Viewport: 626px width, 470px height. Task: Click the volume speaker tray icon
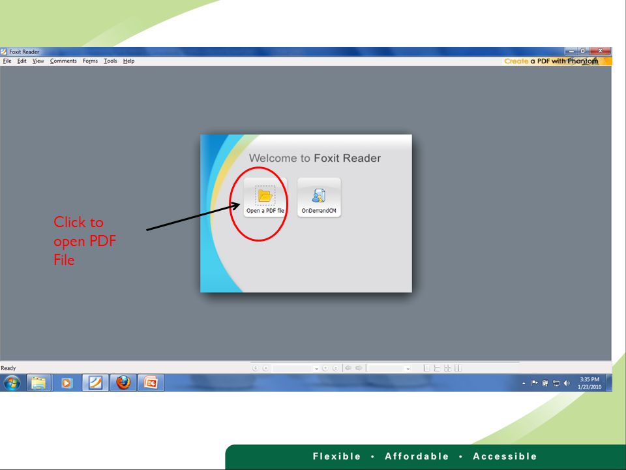567,383
